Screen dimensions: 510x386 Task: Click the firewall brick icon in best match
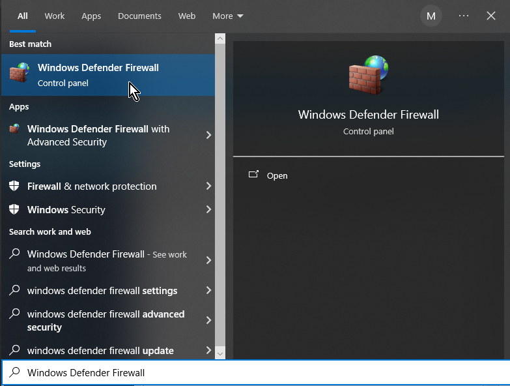20,72
